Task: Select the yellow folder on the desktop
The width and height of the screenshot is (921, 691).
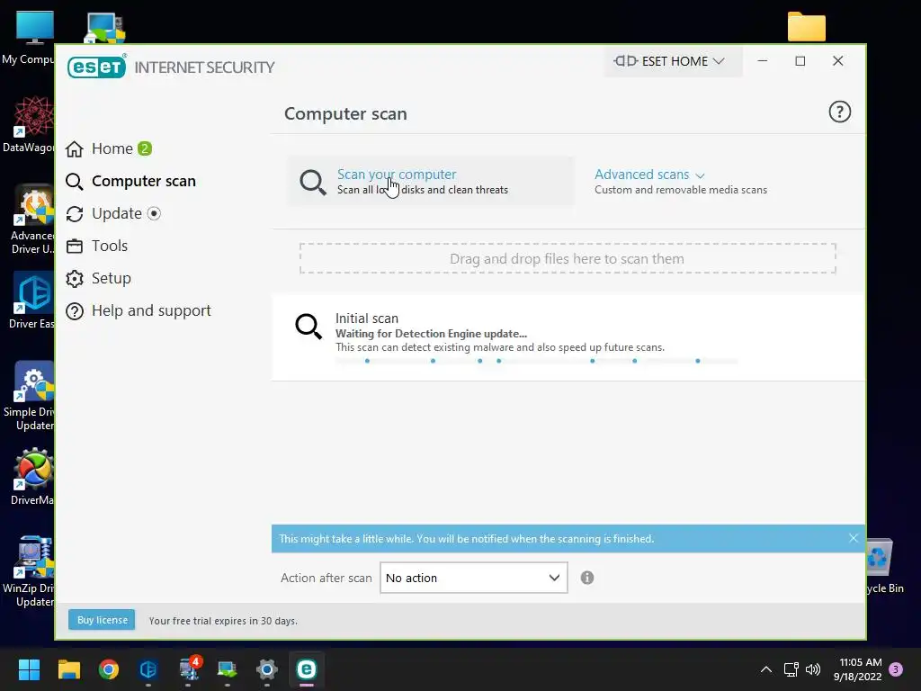Action: point(807,26)
